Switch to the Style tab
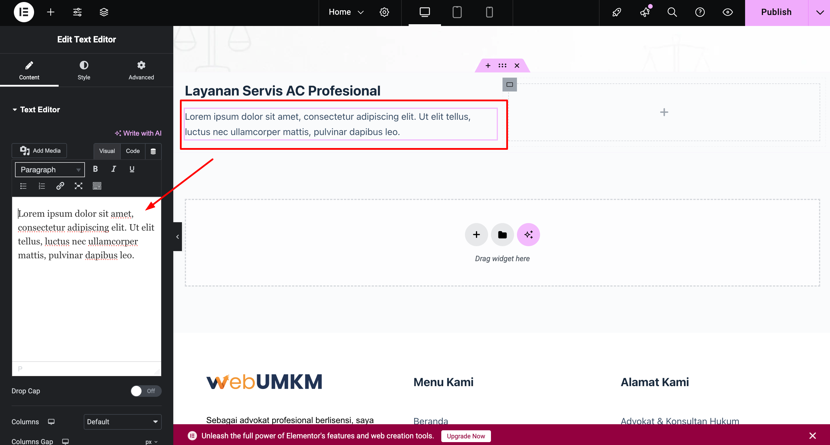The image size is (830, 445). [x=84, y=70]
